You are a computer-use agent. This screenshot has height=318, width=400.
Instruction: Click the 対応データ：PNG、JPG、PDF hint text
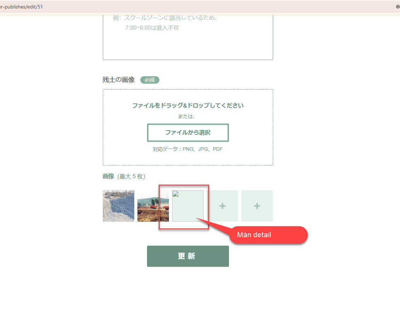tap(188, 149)
